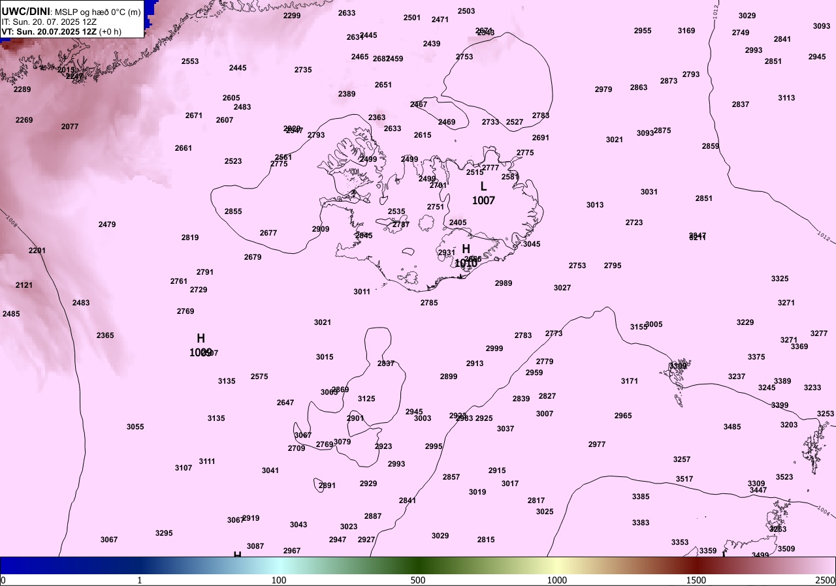This screenshot has height=586, width=836.
Task: Click the L 1007 low pressure marker
Action: (483, 193)
